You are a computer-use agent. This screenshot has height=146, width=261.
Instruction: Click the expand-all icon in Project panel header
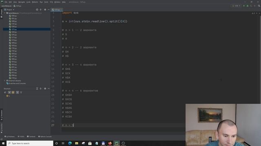(x=41, y=10)
